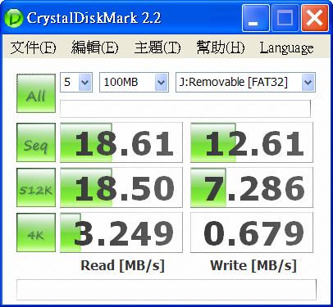The width and height of the screenshot is (333, 307).
Task: Click the Seq read result 18.61
Action: pyautogui.click(x=121, y=142)
